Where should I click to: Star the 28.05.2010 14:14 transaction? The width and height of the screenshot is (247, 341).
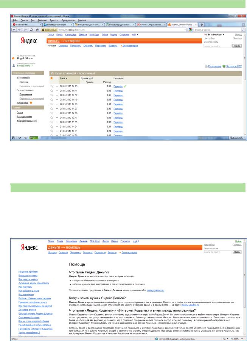click(51, 91)
